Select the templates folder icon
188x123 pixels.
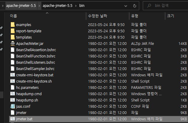13,37
